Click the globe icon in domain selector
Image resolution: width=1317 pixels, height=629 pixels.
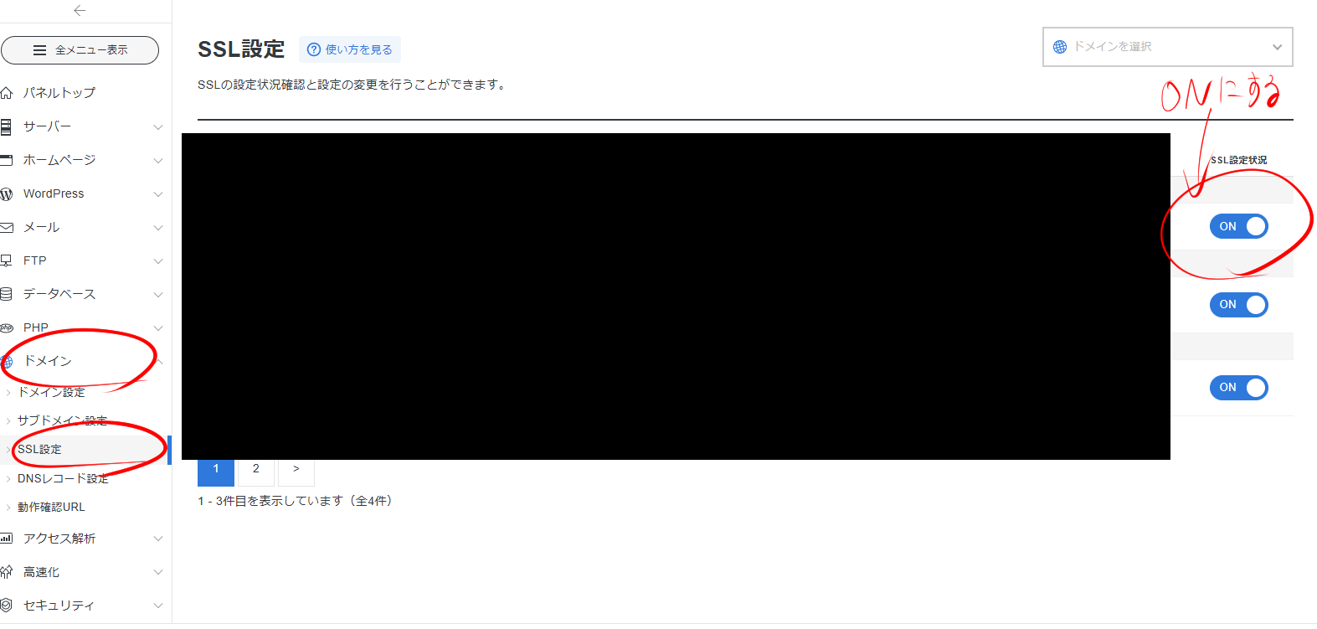(x=1060, y=47)
